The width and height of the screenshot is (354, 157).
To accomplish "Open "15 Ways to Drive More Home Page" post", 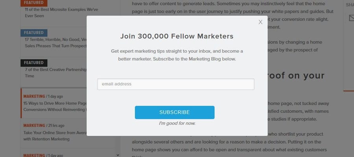I will (55, 106).
